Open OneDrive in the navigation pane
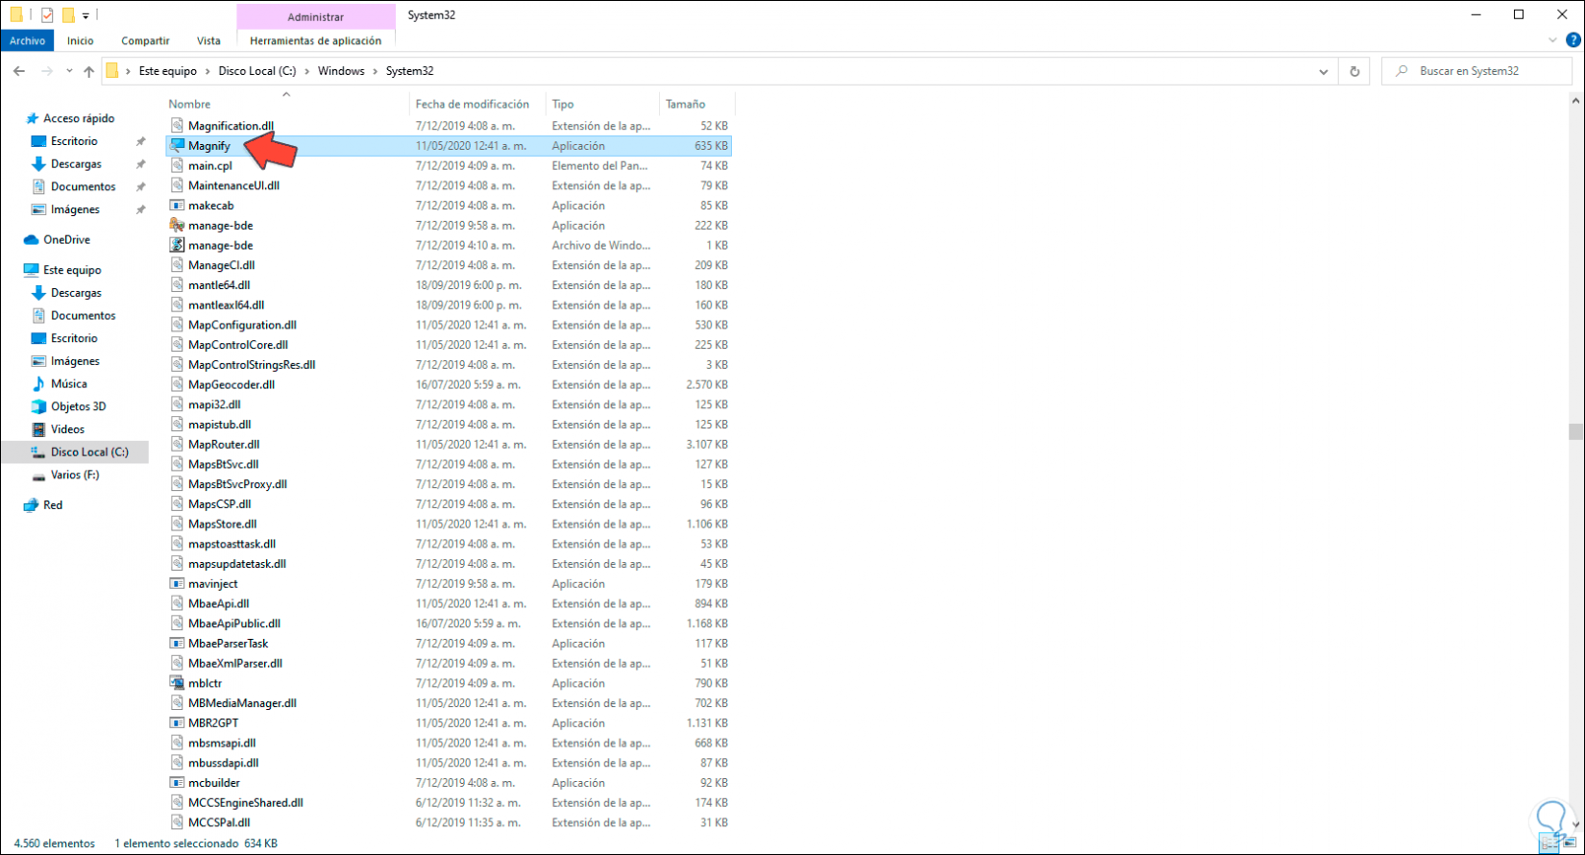 (66, 240)
